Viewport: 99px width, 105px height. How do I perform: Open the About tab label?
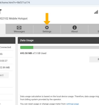(75, 31)
